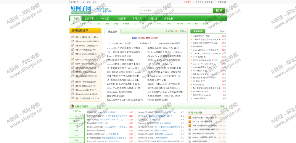This screenshot has height=143, width=296.
Task: Open the Qt帮助文档中文版 entry
Action: point(157,80)
